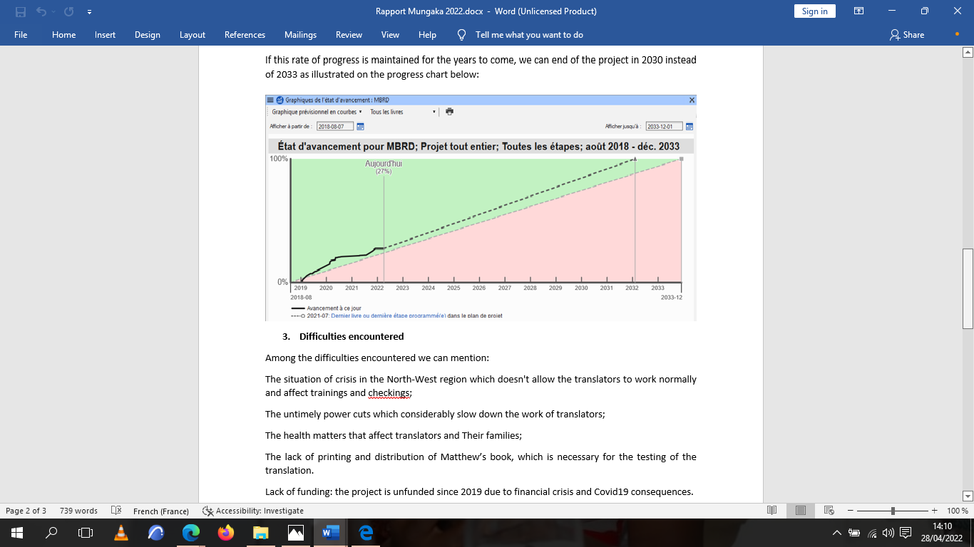The image size is (974, 547).
Task: Open Ribbon Display Options
Action: [858, 11]
